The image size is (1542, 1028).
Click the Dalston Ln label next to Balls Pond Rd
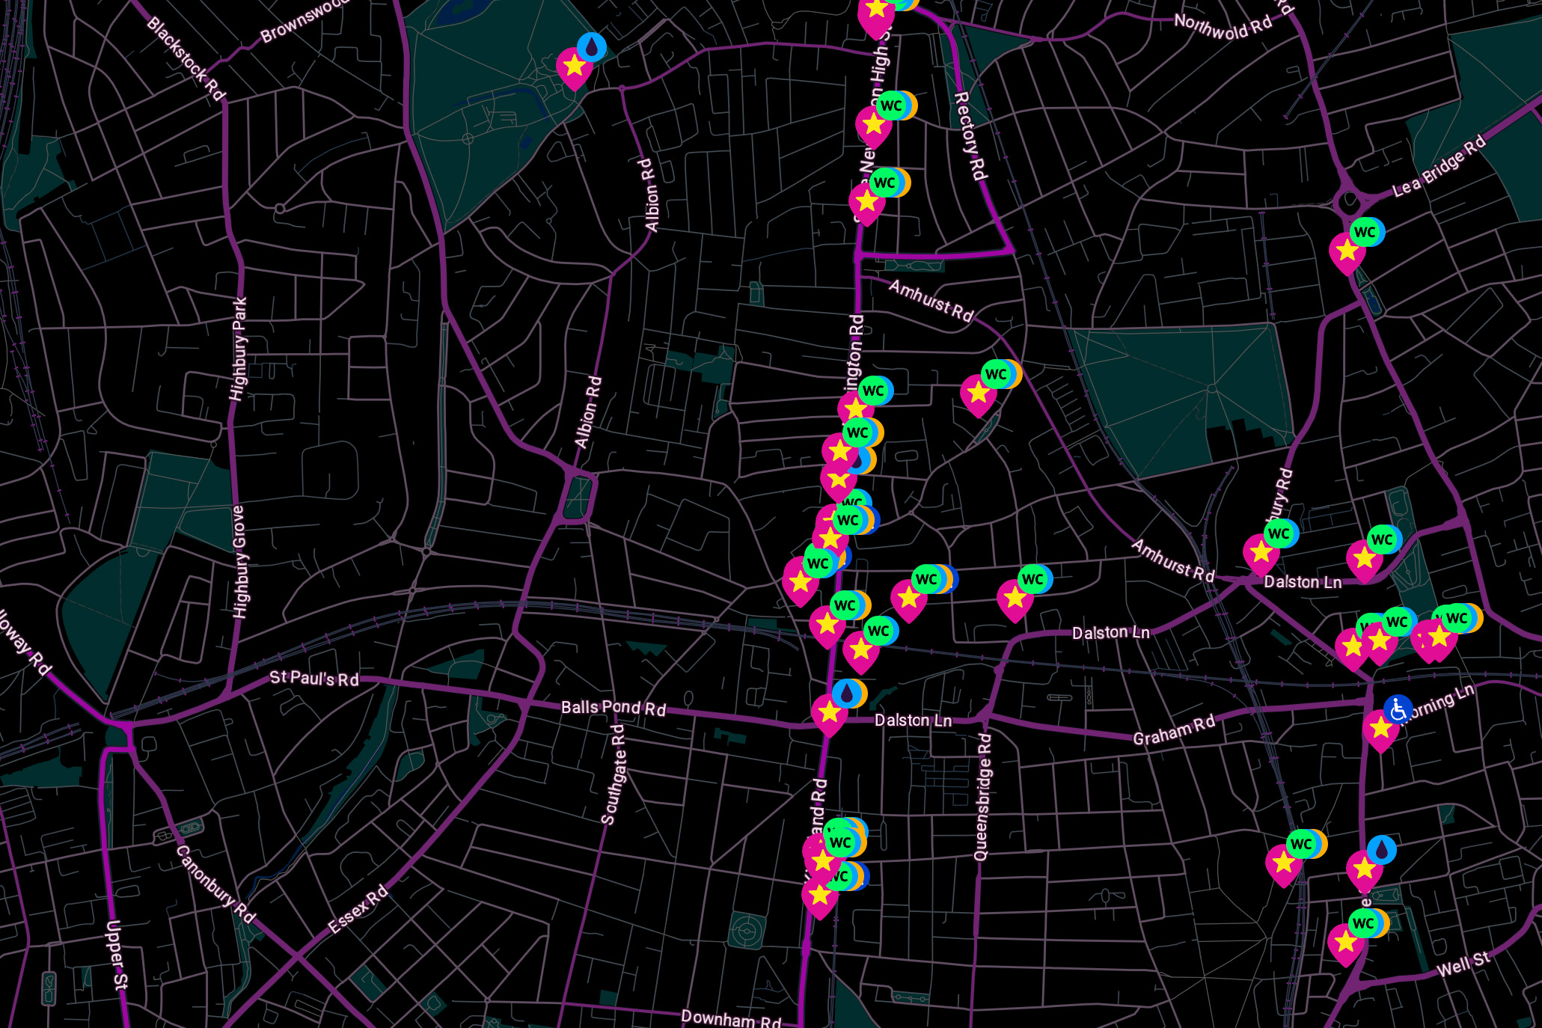(x=913, y=720)
